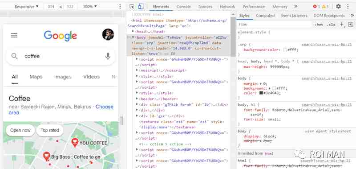Select the Computed sidebar tab
Image resolution: width=356 pixels, height=169 pixels.
coord(265,16)
